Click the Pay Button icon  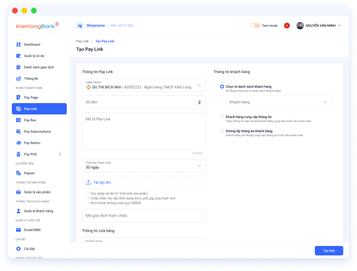pyautogui.click(x=18, y=143)
